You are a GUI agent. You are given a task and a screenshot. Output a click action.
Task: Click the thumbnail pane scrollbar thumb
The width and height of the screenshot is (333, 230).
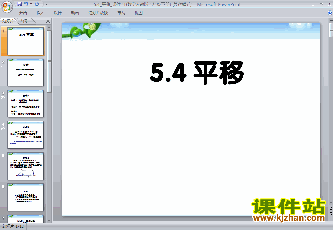[x=49, y=61]
